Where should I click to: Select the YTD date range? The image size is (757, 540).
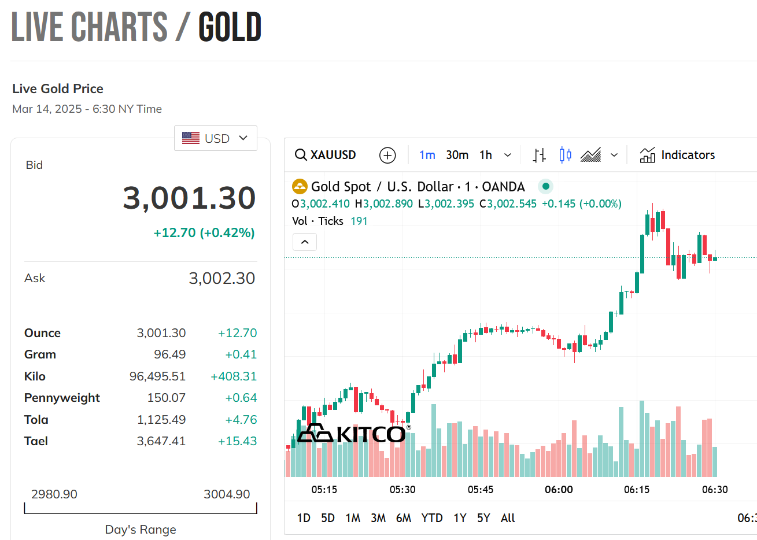(x=431, y=518)
